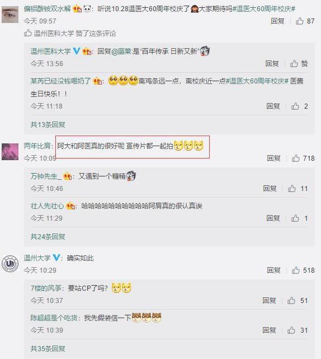Reply to 温州大学's comment via 回复
Image resolution: width=321 pixels, height=359 pixels.
273,270
